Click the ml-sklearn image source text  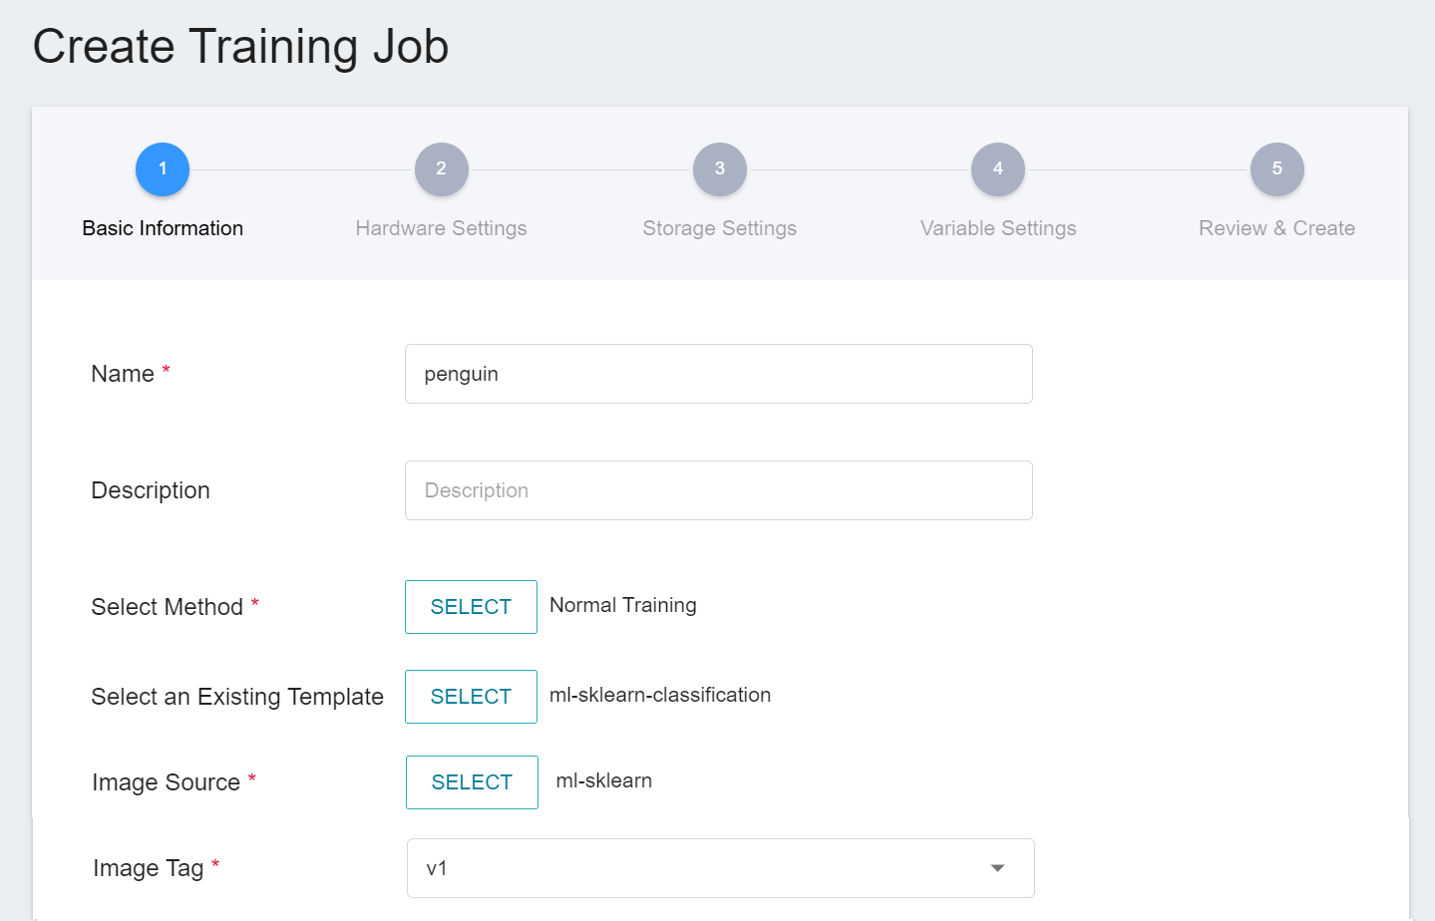pyautogui.click(x=604, y=780)
